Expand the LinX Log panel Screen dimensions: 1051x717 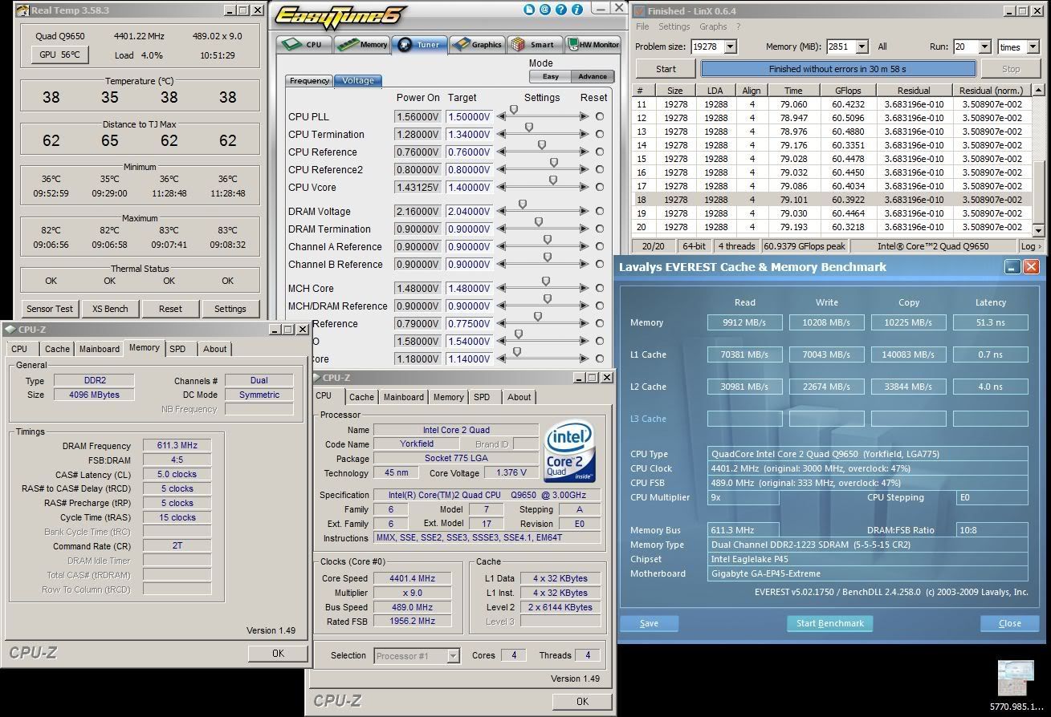[1031, 246]
